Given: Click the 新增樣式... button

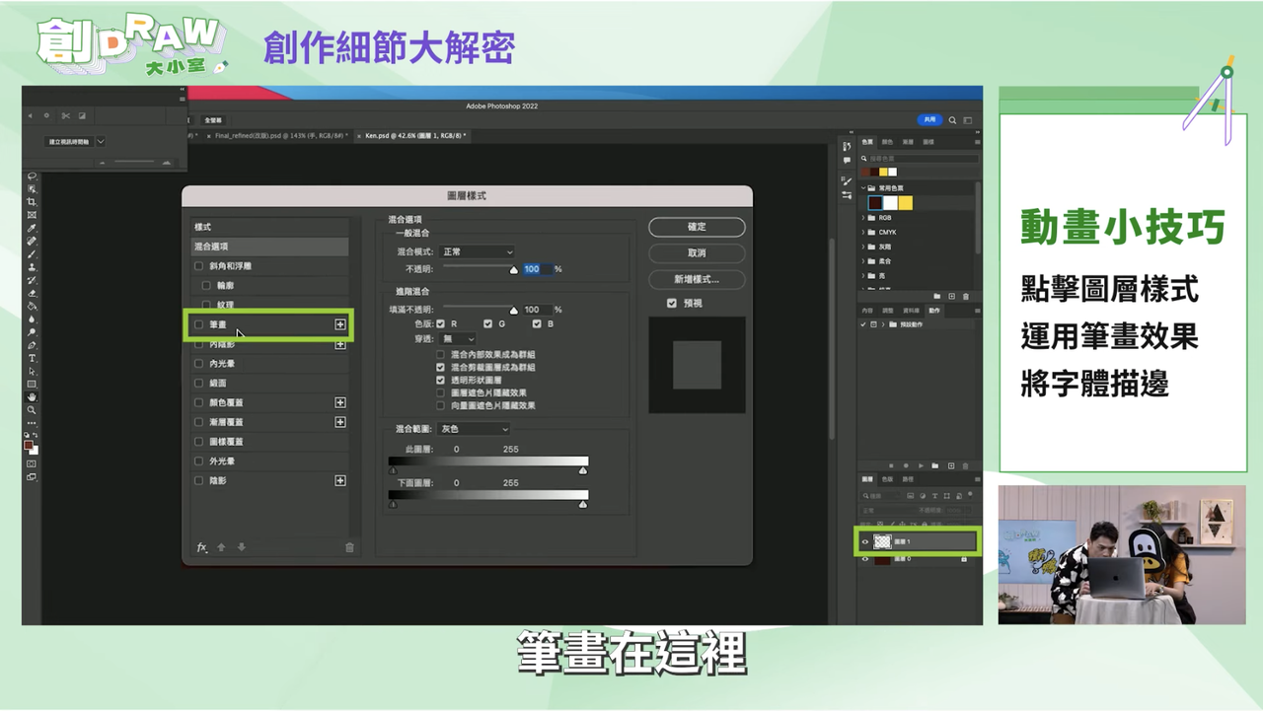Looking at the screenshot, I should point(697,279).
